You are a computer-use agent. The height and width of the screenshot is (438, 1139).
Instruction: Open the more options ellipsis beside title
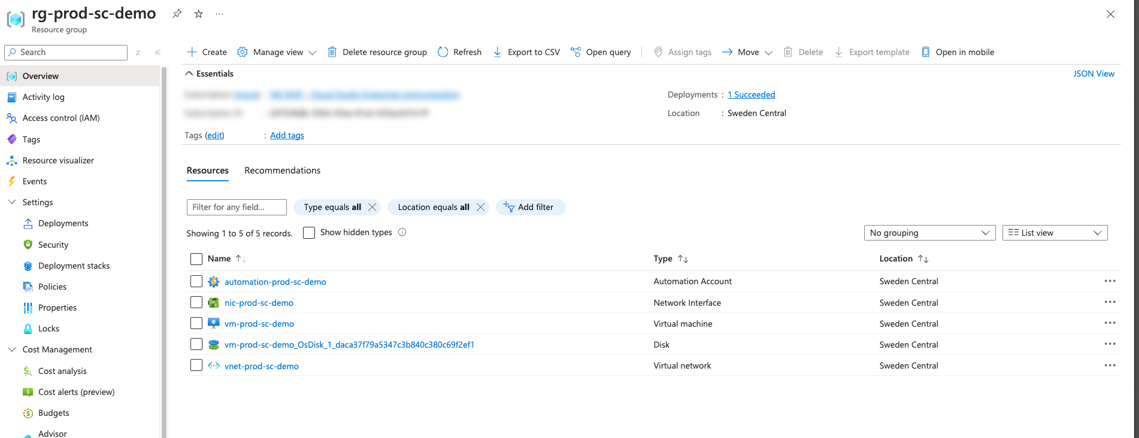(220, 14)
